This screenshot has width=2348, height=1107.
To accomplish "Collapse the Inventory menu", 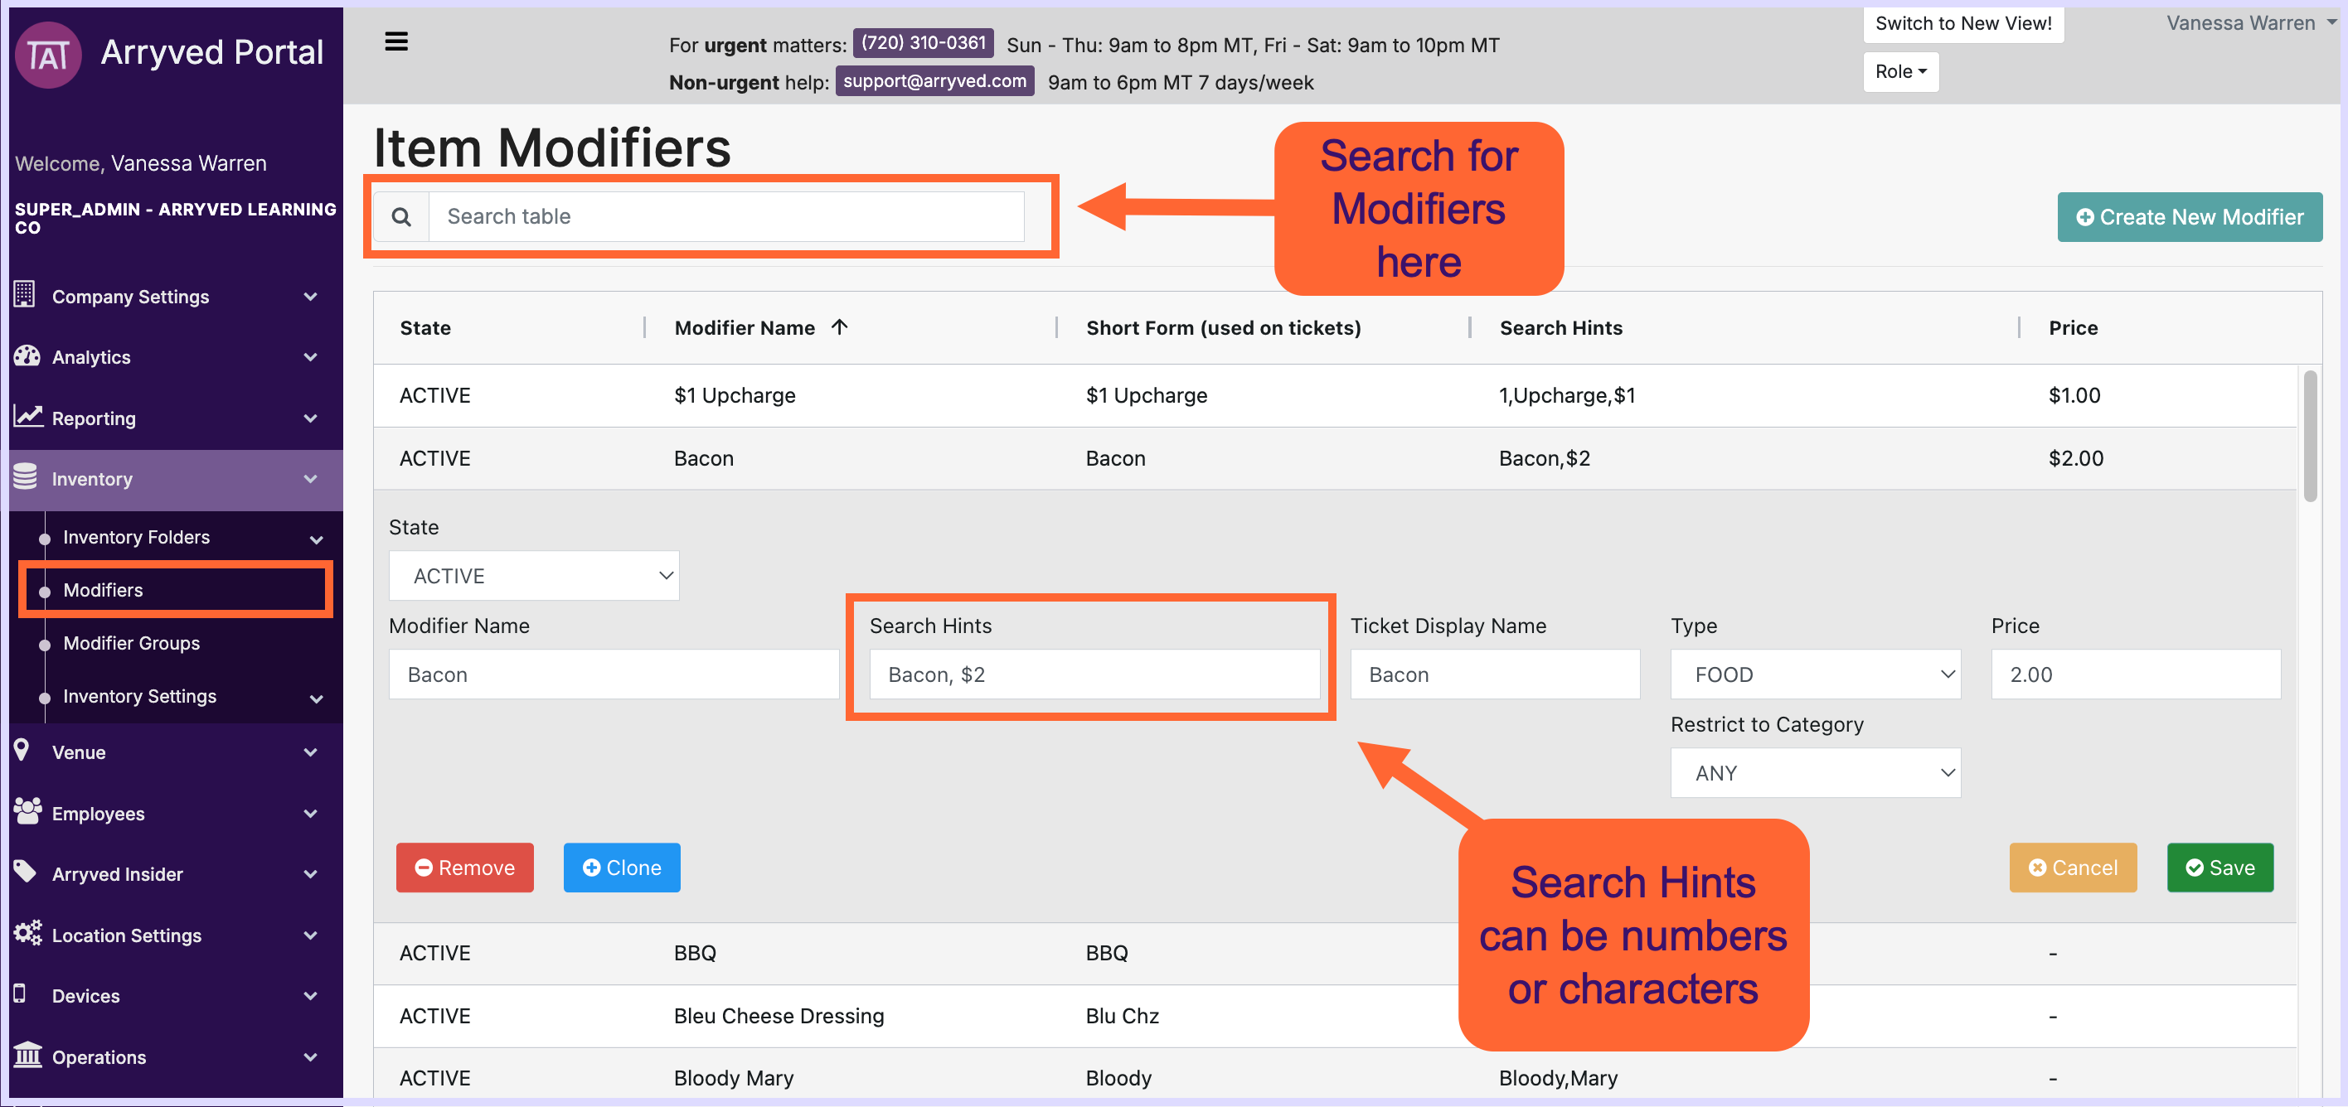I will 310,479.
